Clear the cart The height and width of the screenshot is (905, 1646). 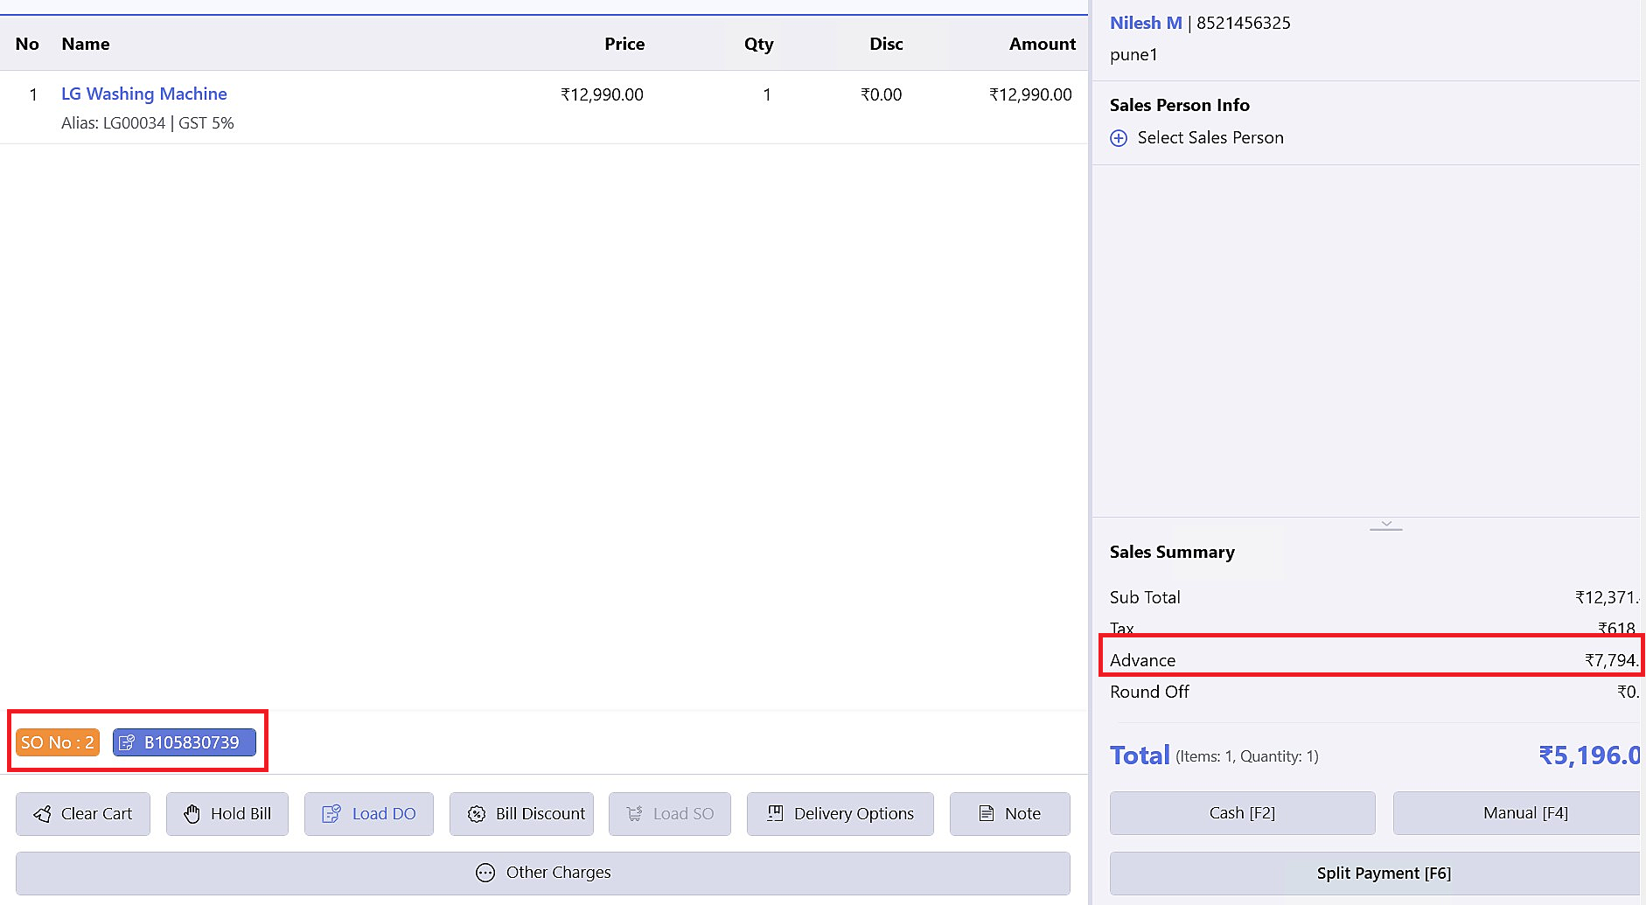[83, 814]
